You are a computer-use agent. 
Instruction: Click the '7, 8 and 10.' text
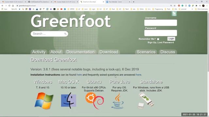(x=43, y=87)
